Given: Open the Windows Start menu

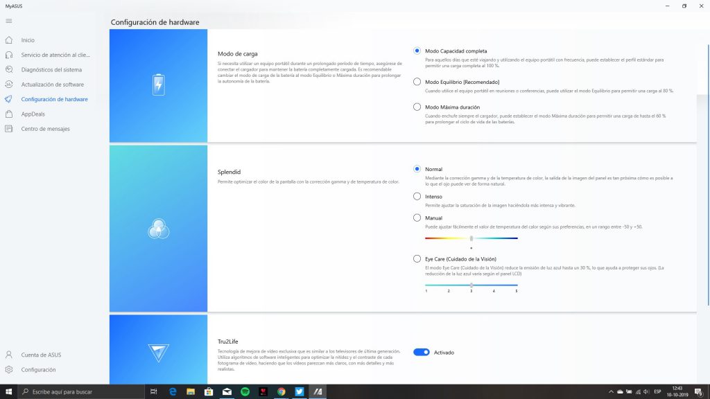Looking at the screenshot, I should pos(8,392).
